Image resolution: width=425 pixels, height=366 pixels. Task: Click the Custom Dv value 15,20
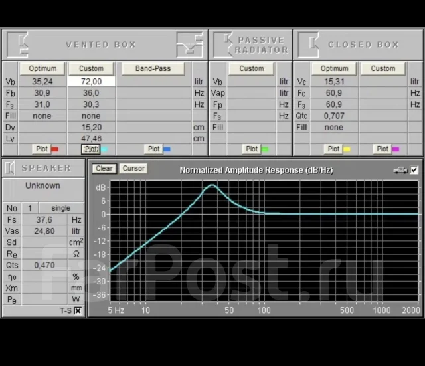(x=92, y=127)
